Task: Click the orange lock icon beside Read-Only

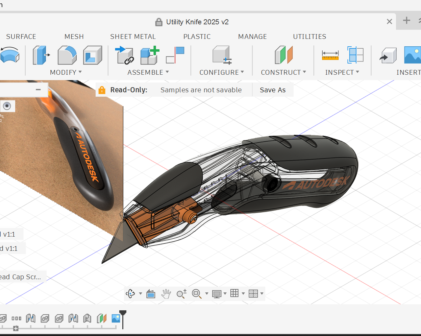Action: point(102,90)
